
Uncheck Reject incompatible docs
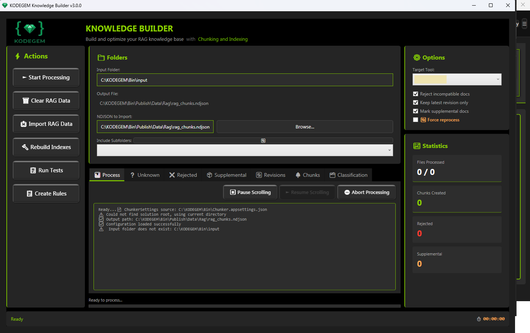416,94
